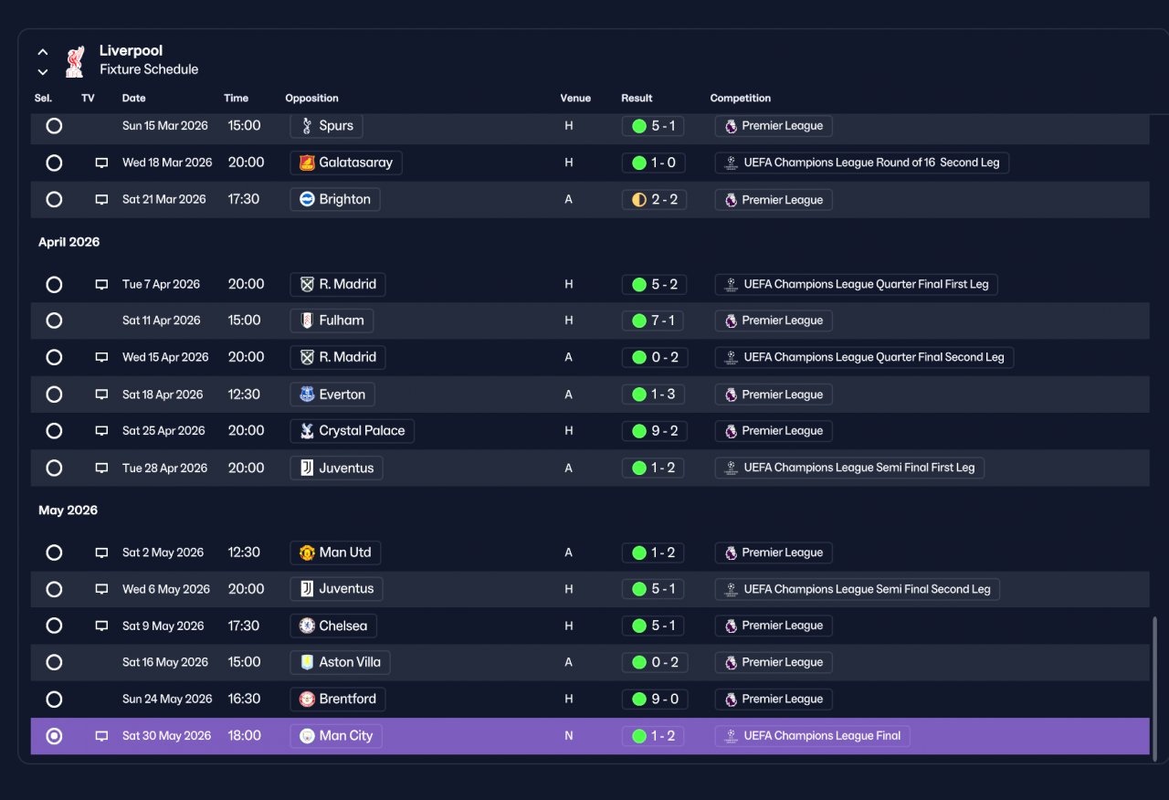
Task: Click green win indicator for Brentford result
Action: [x=639, y=700]
